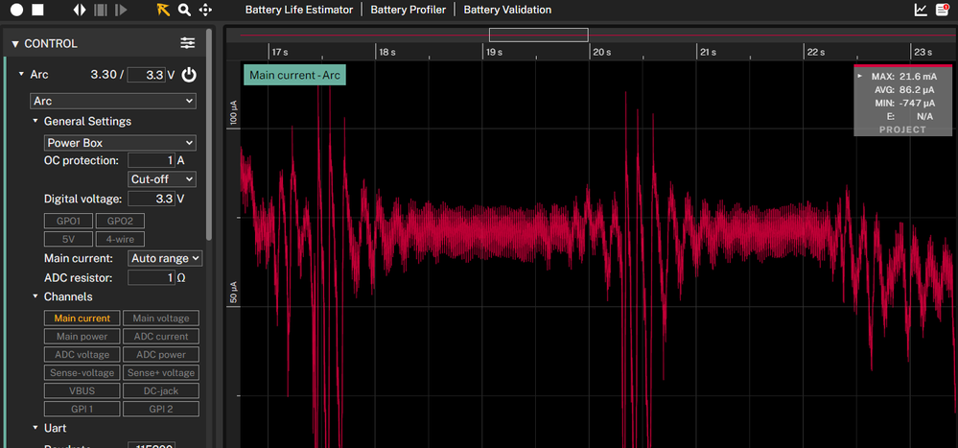Enable the VBUS channel

coord(82,390)
